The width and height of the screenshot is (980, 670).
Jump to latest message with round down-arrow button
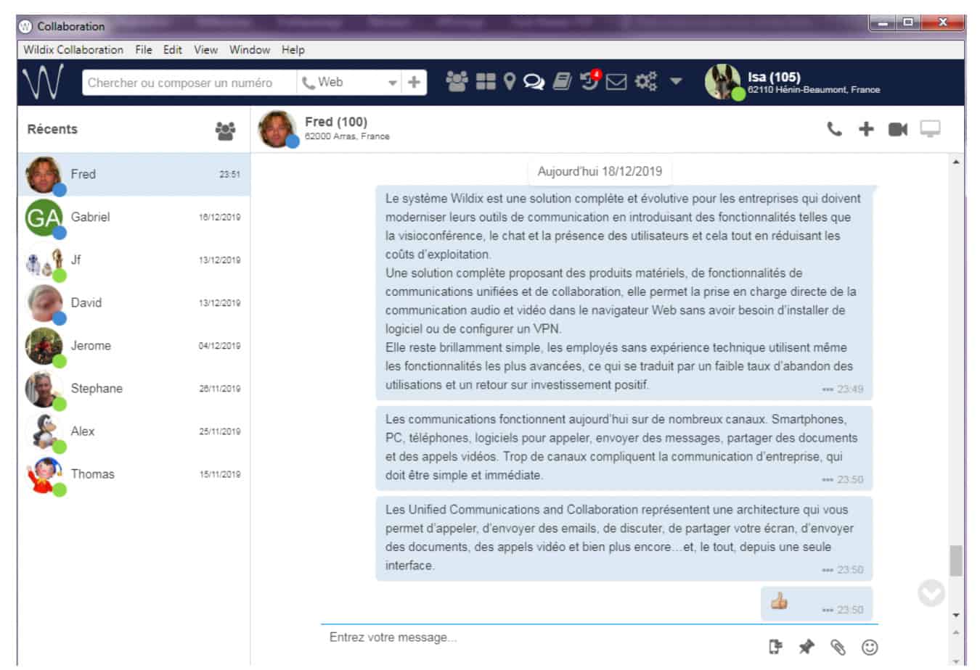click(931, 593)
